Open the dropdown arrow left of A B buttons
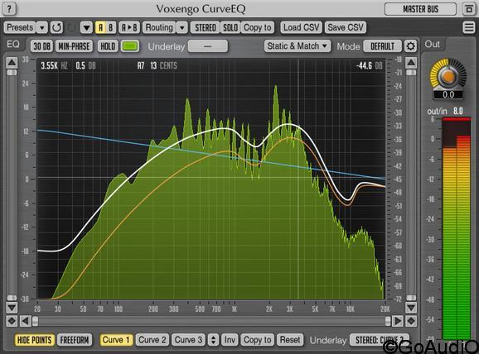Screen dimensions: 479x354 (86, 28)
